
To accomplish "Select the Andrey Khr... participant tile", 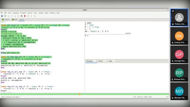I will point(179,36).
